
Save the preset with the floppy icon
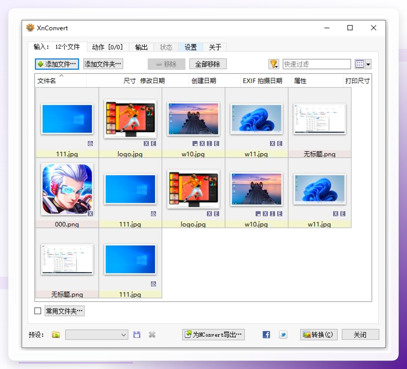(x=137, y=335)
